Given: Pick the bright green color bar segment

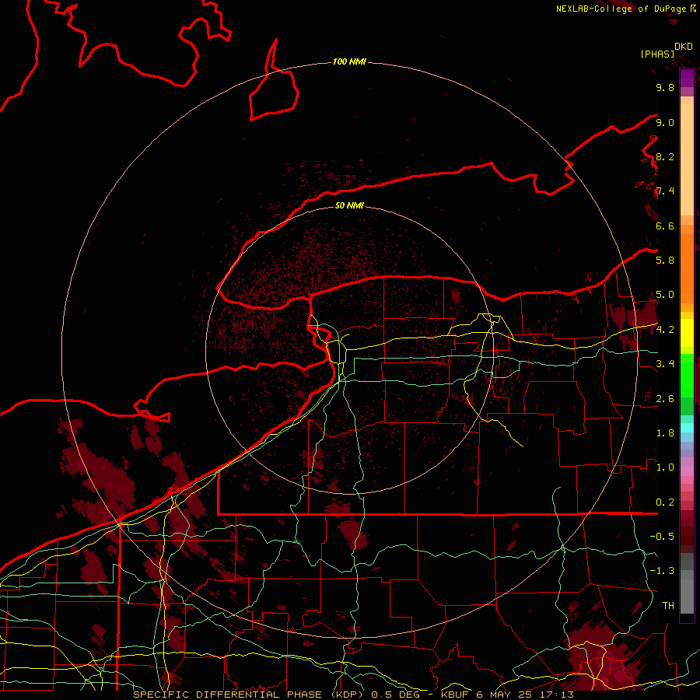Looking at the screenshot, I should [x=687, y=375].
